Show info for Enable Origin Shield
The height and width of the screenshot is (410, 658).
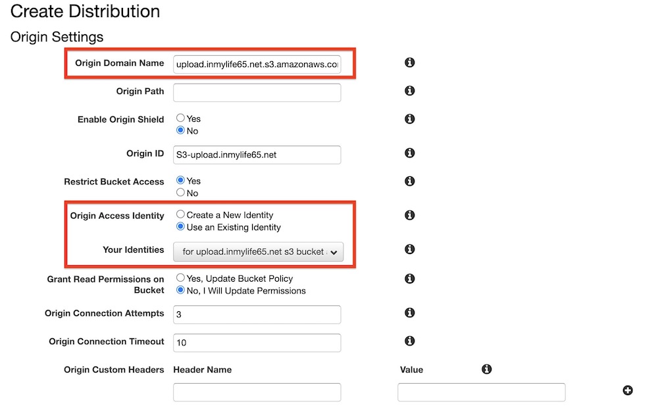pyautogui.click(x=409, y=118)
